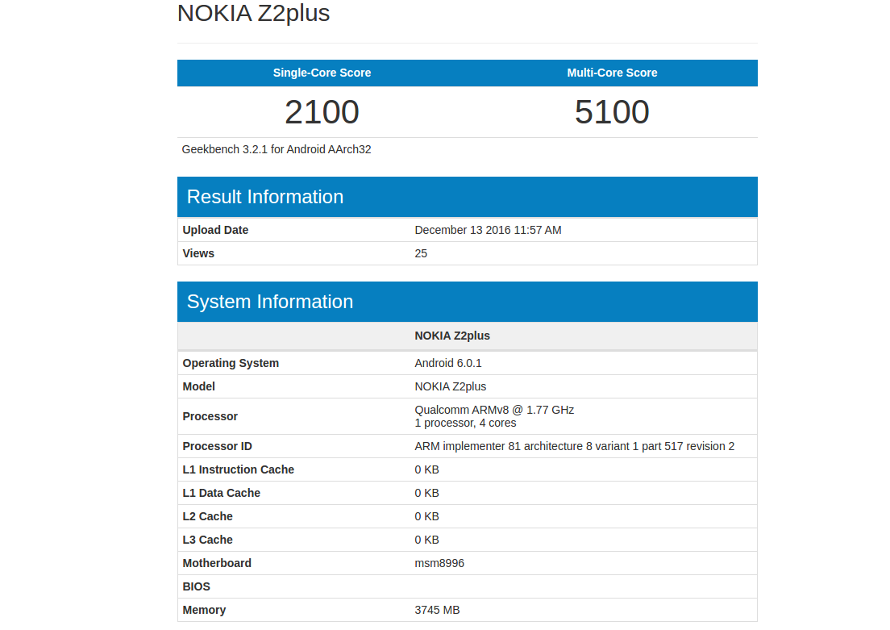This screenshot has height=630, width=890.
Task: Click the L1 Data Cache 0 KB value
Action: (x=426, y=493)
